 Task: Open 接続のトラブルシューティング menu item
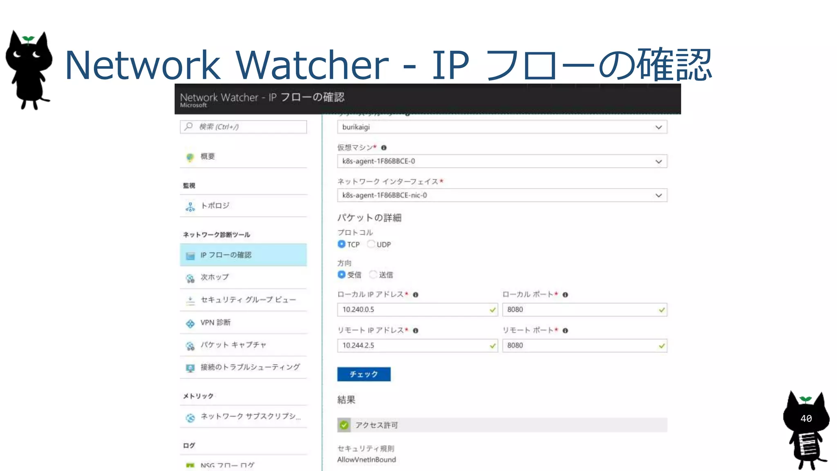click(243, 367)
